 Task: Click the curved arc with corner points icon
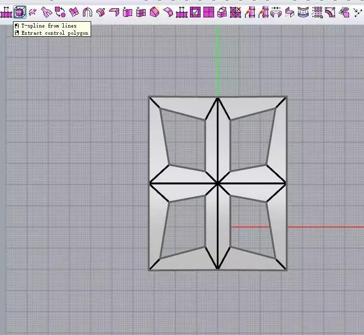point(330,12)
